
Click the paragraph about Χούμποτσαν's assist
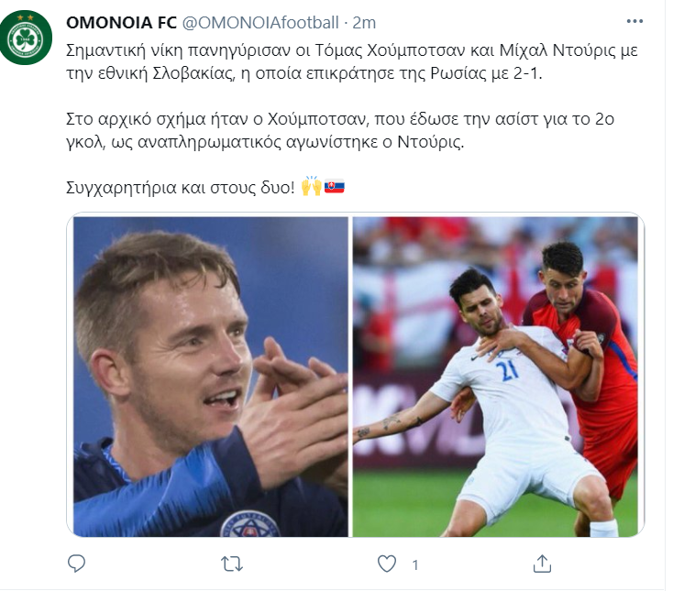[340, 130]
